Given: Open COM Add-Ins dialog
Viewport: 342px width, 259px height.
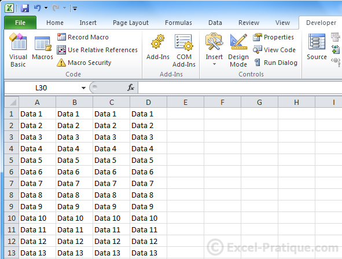Looking at the screenshot, I should tap(183, 50).
